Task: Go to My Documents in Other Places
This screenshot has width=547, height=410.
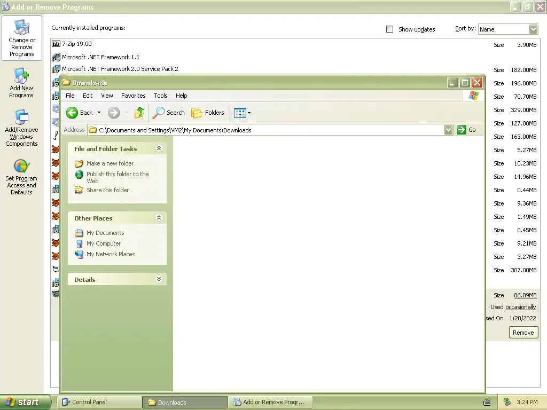Action: pyautogui.click(x=105, y=233)
